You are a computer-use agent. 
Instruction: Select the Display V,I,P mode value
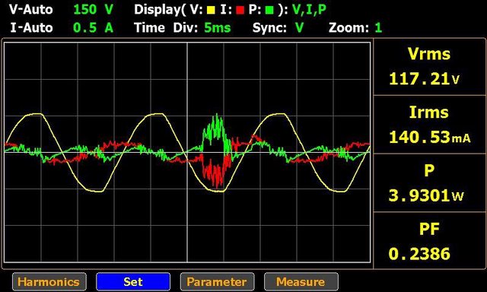309,10
